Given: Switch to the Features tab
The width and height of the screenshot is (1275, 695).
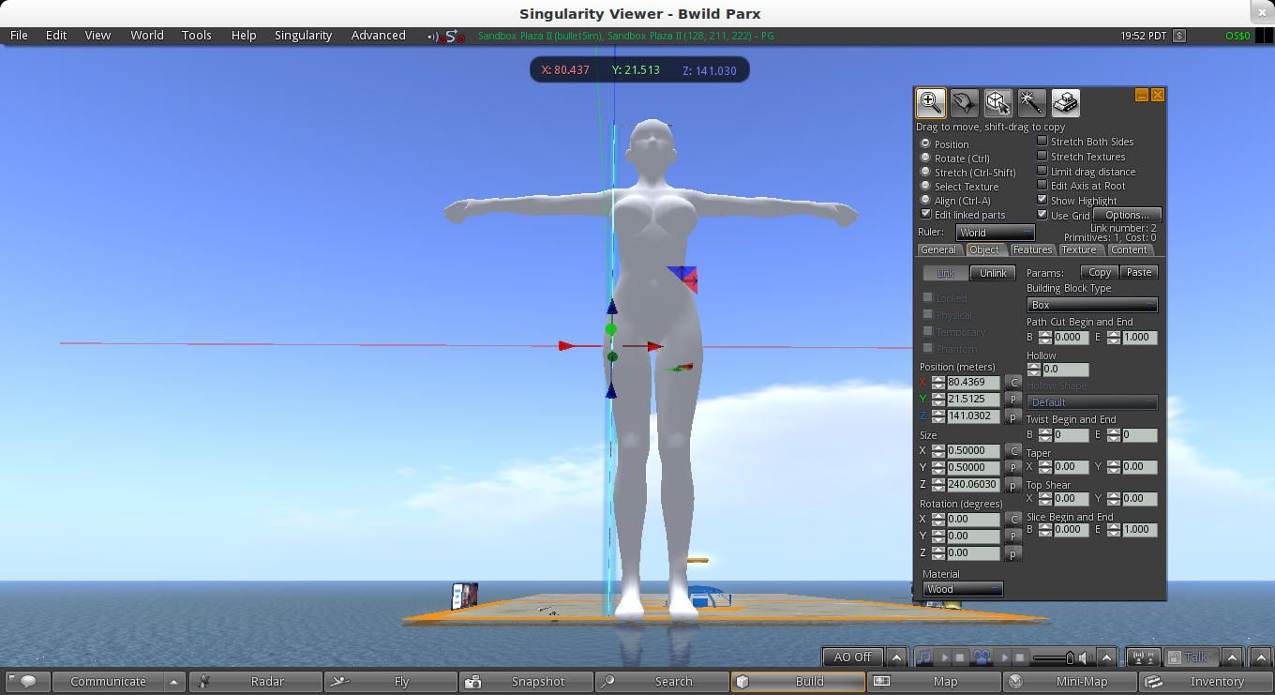Looking at the screenshot, I should 1032,249.
